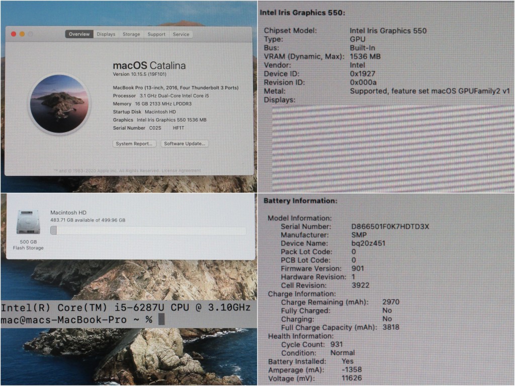Click the 'Macintosh HD' storage title
515x386 pixels.
point(68,213)
